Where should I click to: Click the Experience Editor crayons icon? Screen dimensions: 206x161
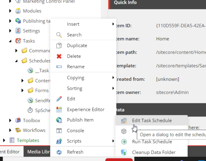point(59,109)
